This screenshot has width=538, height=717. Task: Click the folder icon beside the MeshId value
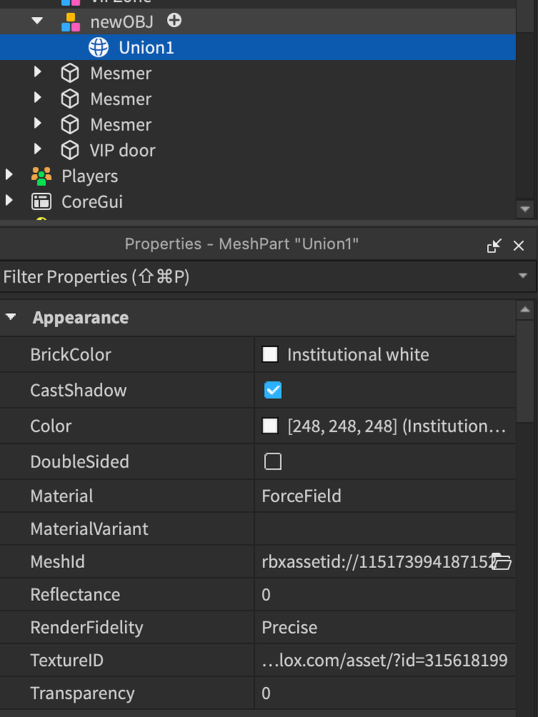(x=502, y=561)
